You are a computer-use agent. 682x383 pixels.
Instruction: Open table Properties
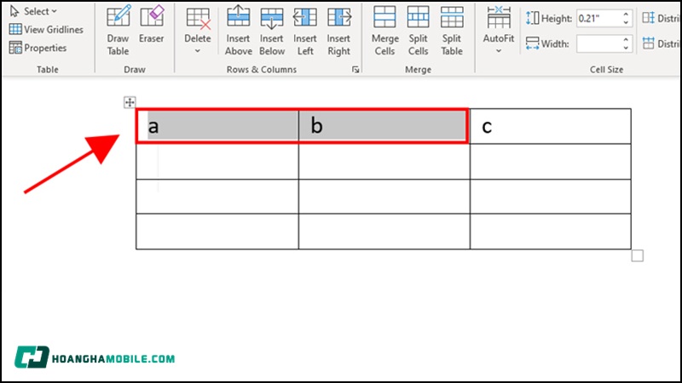pos(38,48)
